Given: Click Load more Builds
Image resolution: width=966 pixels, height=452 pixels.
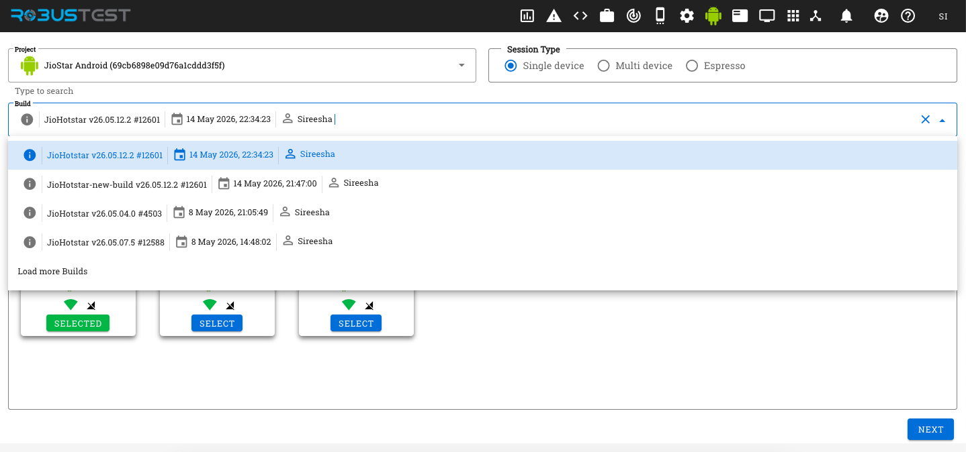Looking at the screenshot, I should [x=52, y=272].
